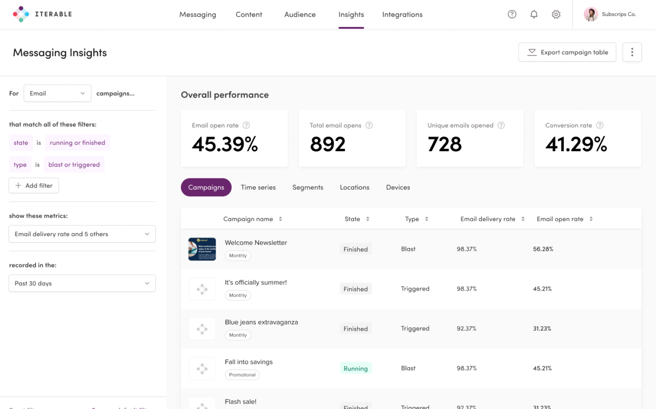Viewport: 656px width, 409px height.
Task: Open Blue jeans extravaganza campaign
Action: click(261, 322)
